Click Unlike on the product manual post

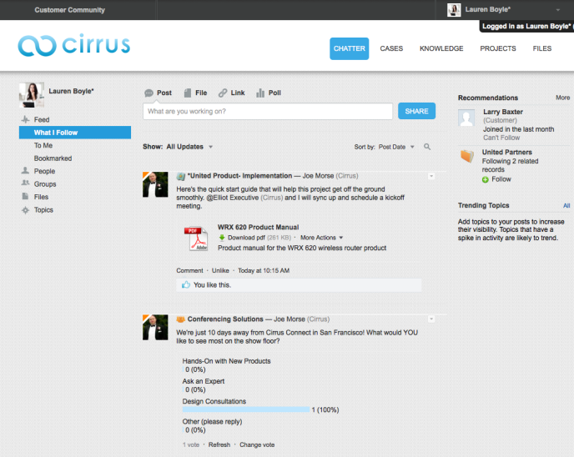point(220,270)
